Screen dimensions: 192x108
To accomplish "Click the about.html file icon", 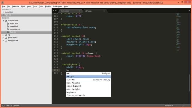I will tap(8, 23).
